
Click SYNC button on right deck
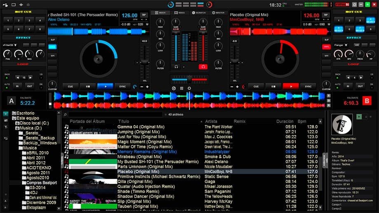308,86
